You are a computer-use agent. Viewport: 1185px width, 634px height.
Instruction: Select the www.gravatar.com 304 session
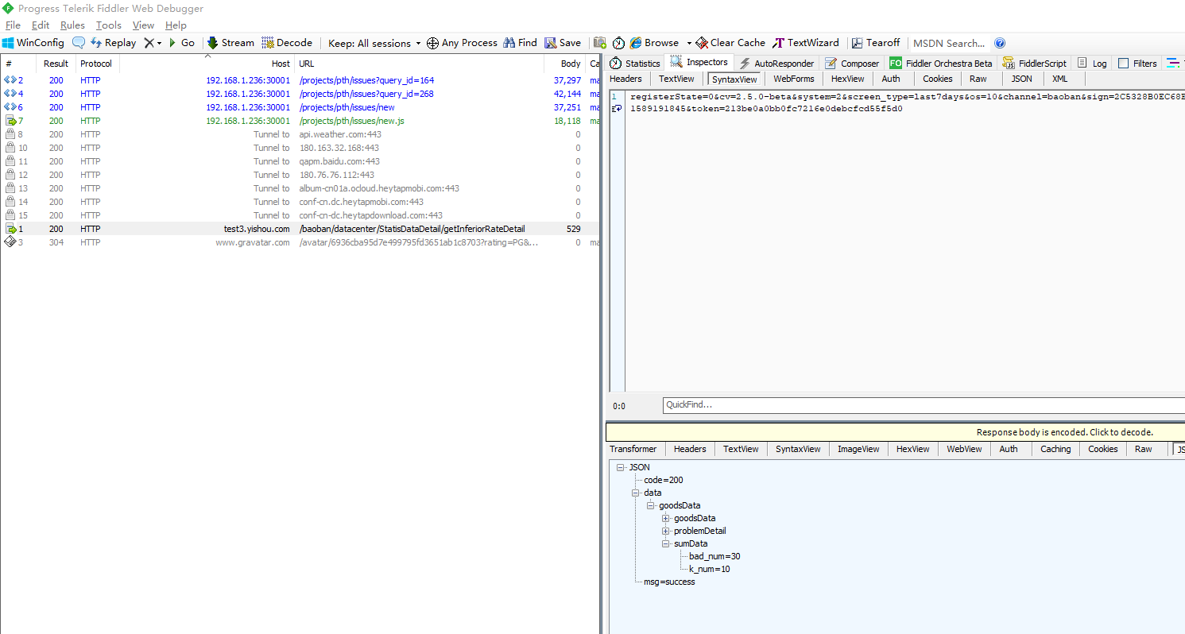click(300, 242)
